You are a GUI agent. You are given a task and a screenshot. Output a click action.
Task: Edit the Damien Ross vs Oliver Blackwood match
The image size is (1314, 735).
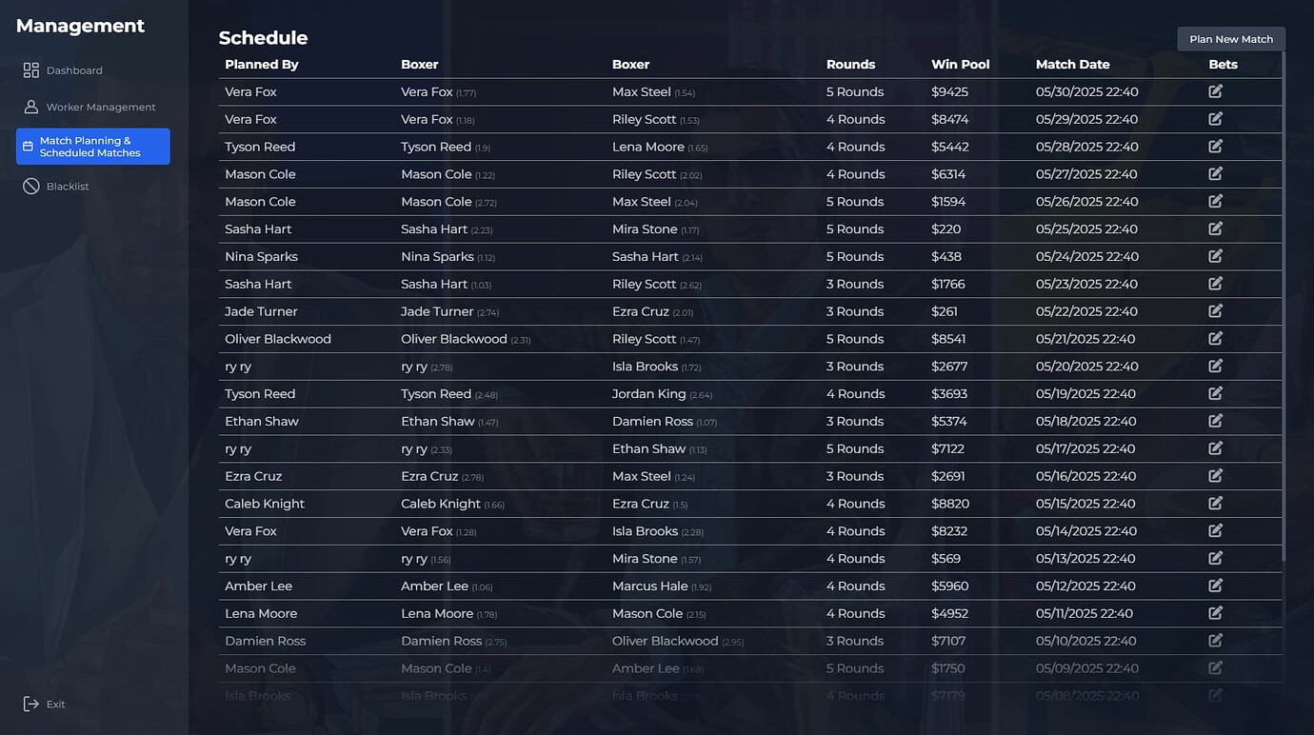tap(1215, 640)
